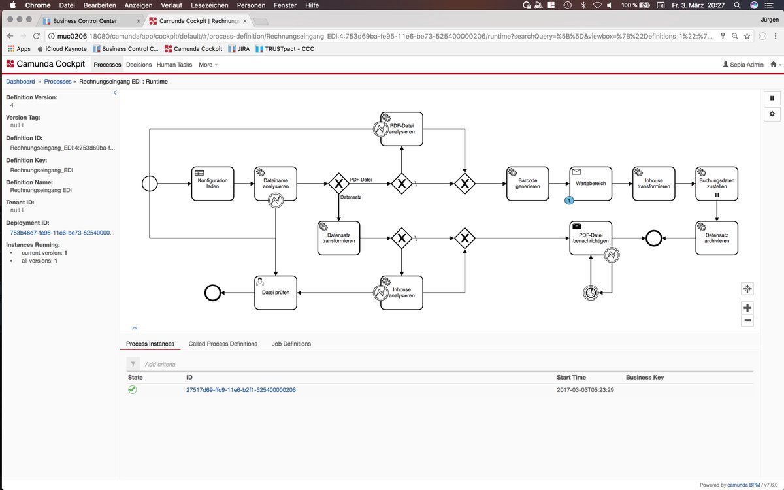
Task: Open the JIRA bookmark
Action: [238, 49]
